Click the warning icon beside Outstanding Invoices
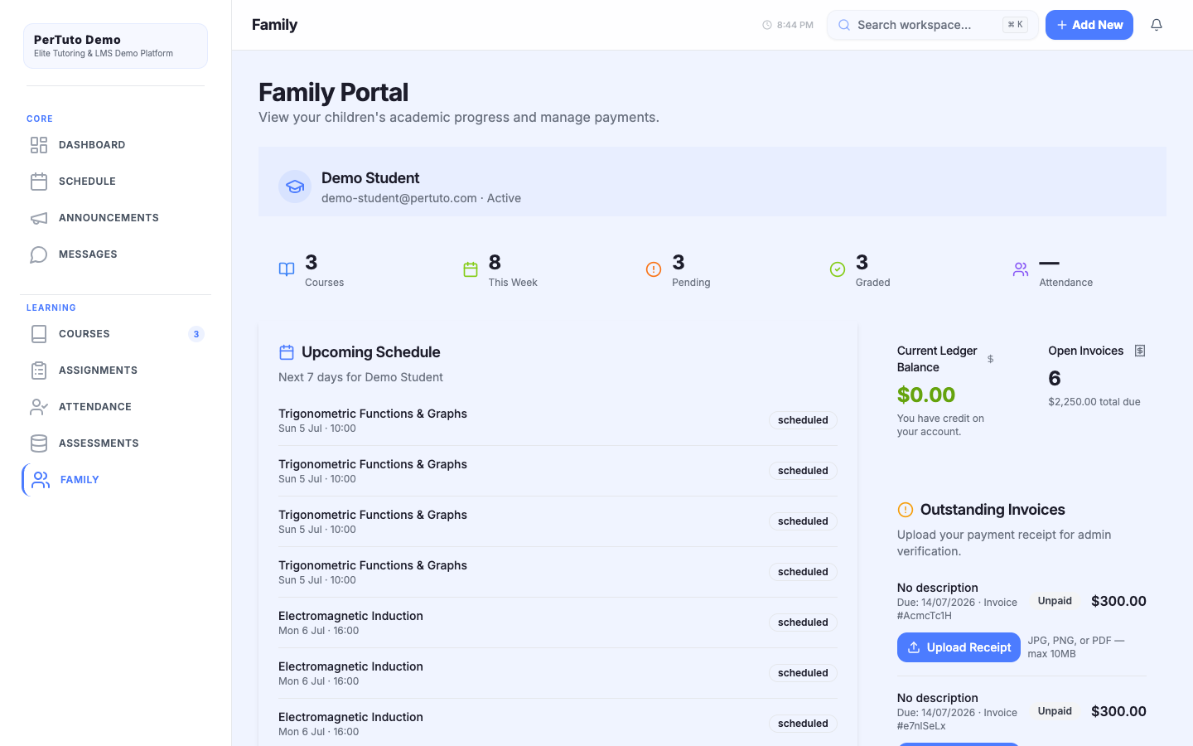This screenshot has height=746, width=1193. [x=906, y=510]
